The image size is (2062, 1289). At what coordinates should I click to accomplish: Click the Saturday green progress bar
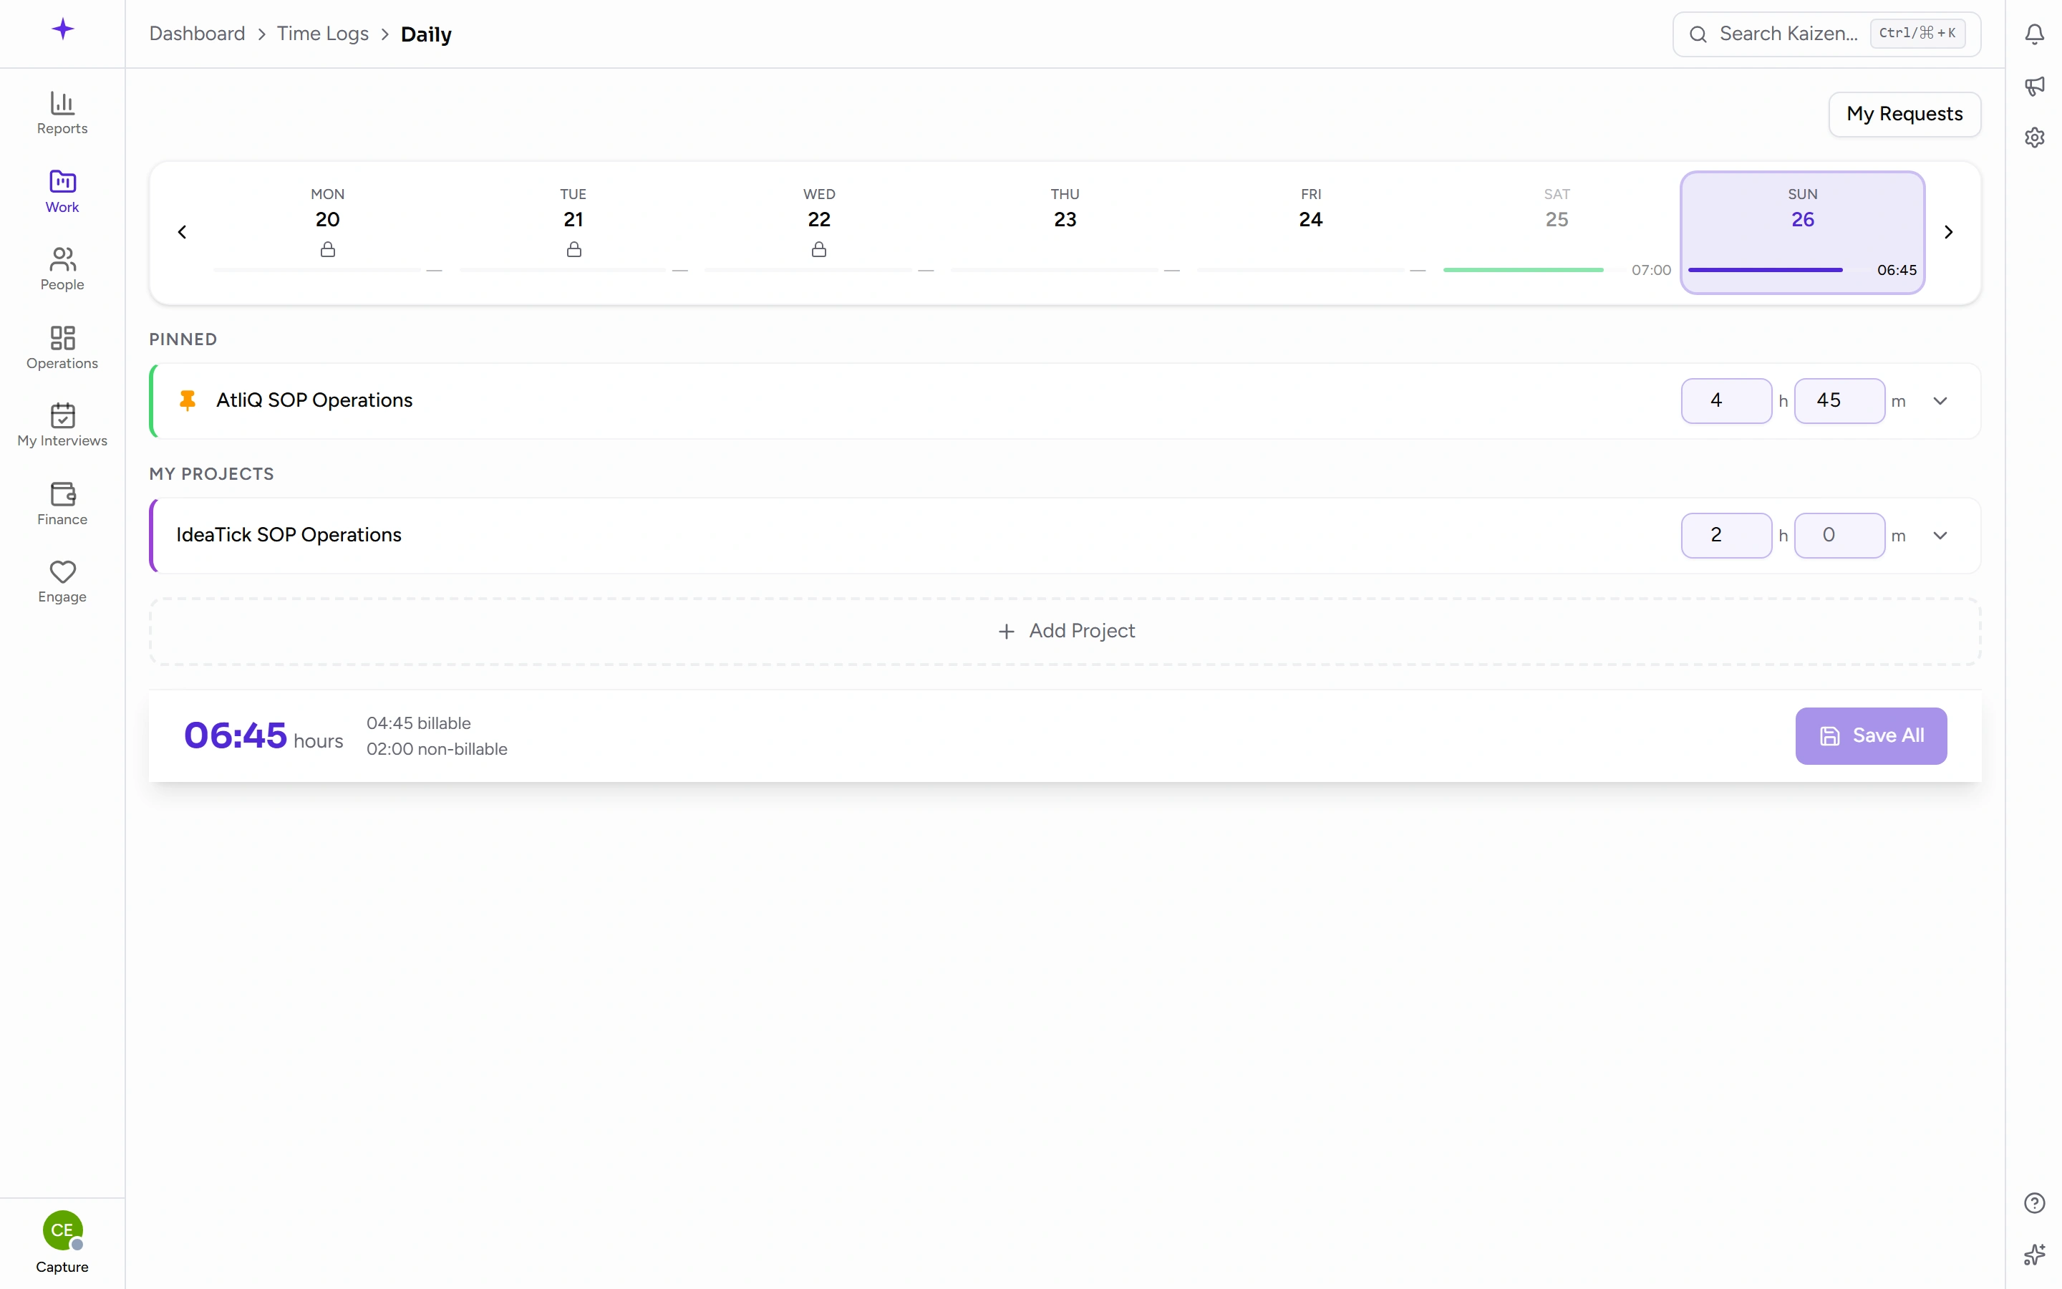pyautogui.click(x=1523, y=270)
